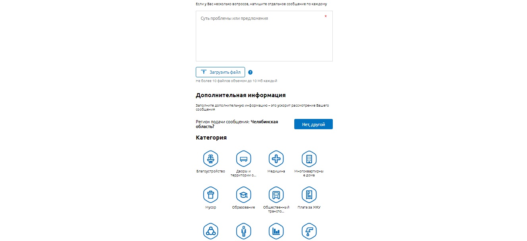Click the bar chart category icon
Viewport: 527px width, 241px height.
coord(276,231)
